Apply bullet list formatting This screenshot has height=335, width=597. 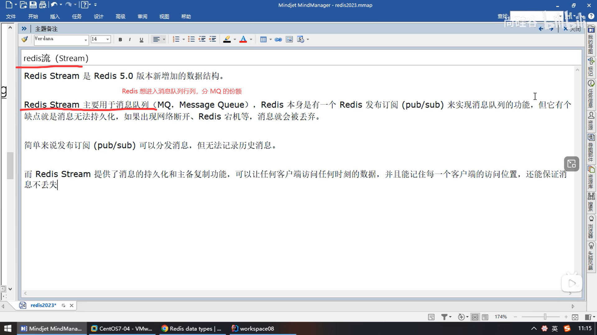191,39
